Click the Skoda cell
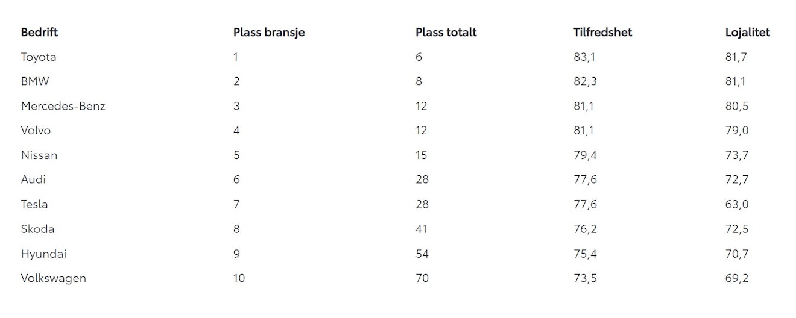Image resolution: width=796 pixels, height=318 pixels. click(37, 229)
